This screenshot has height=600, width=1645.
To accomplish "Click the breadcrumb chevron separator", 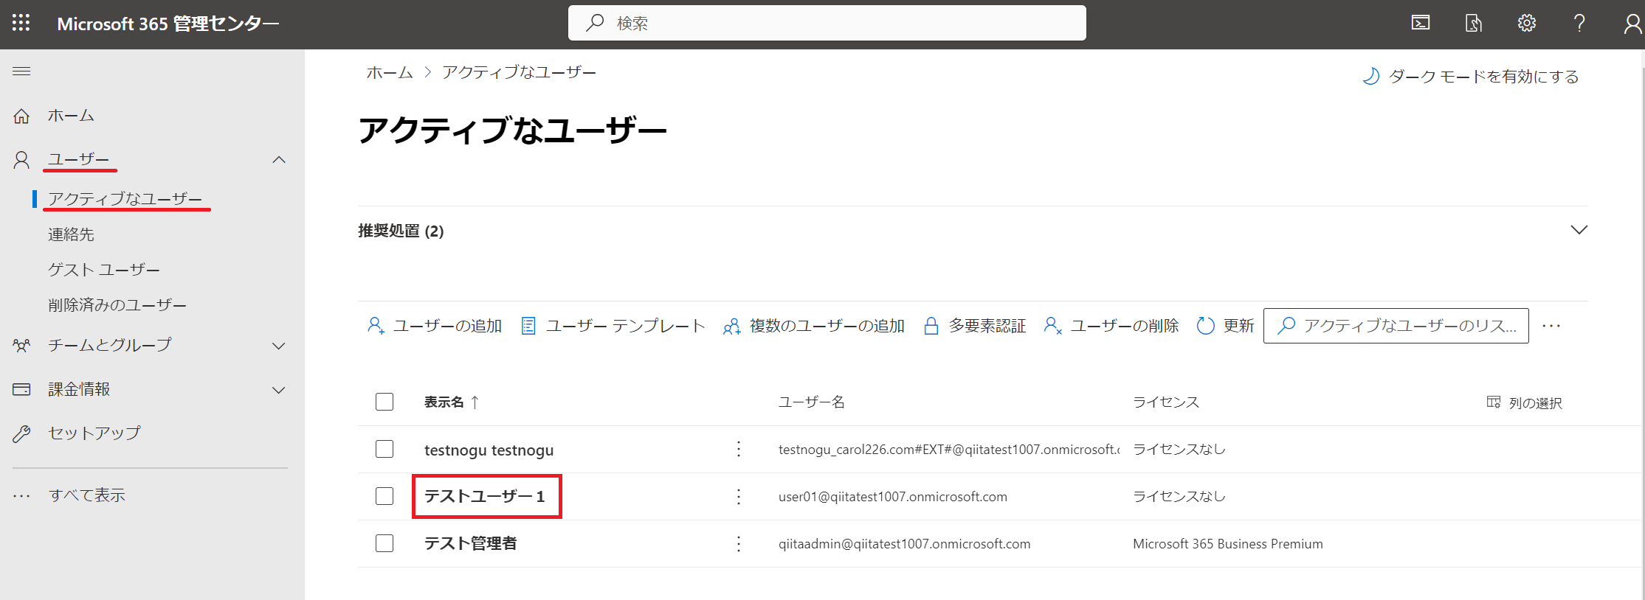I will click(427, 72).
